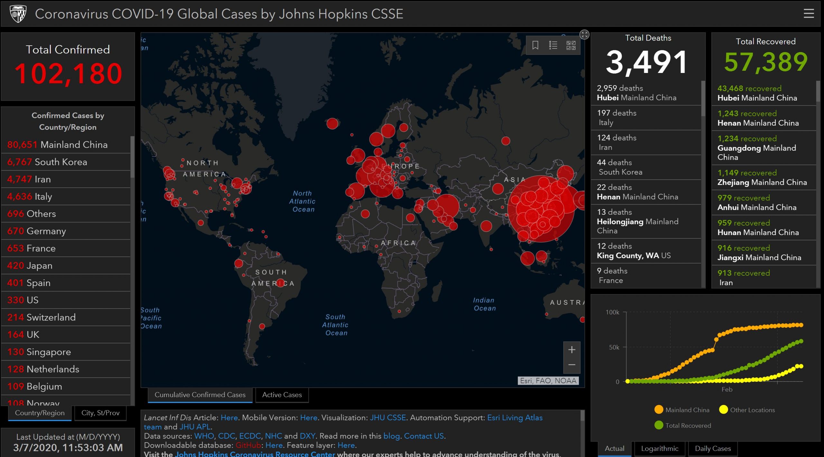Image resolution: width=824 pixels, height=457 pixels.
Task: Click the bookmarks icon on the map
Action: coord(535,45)
